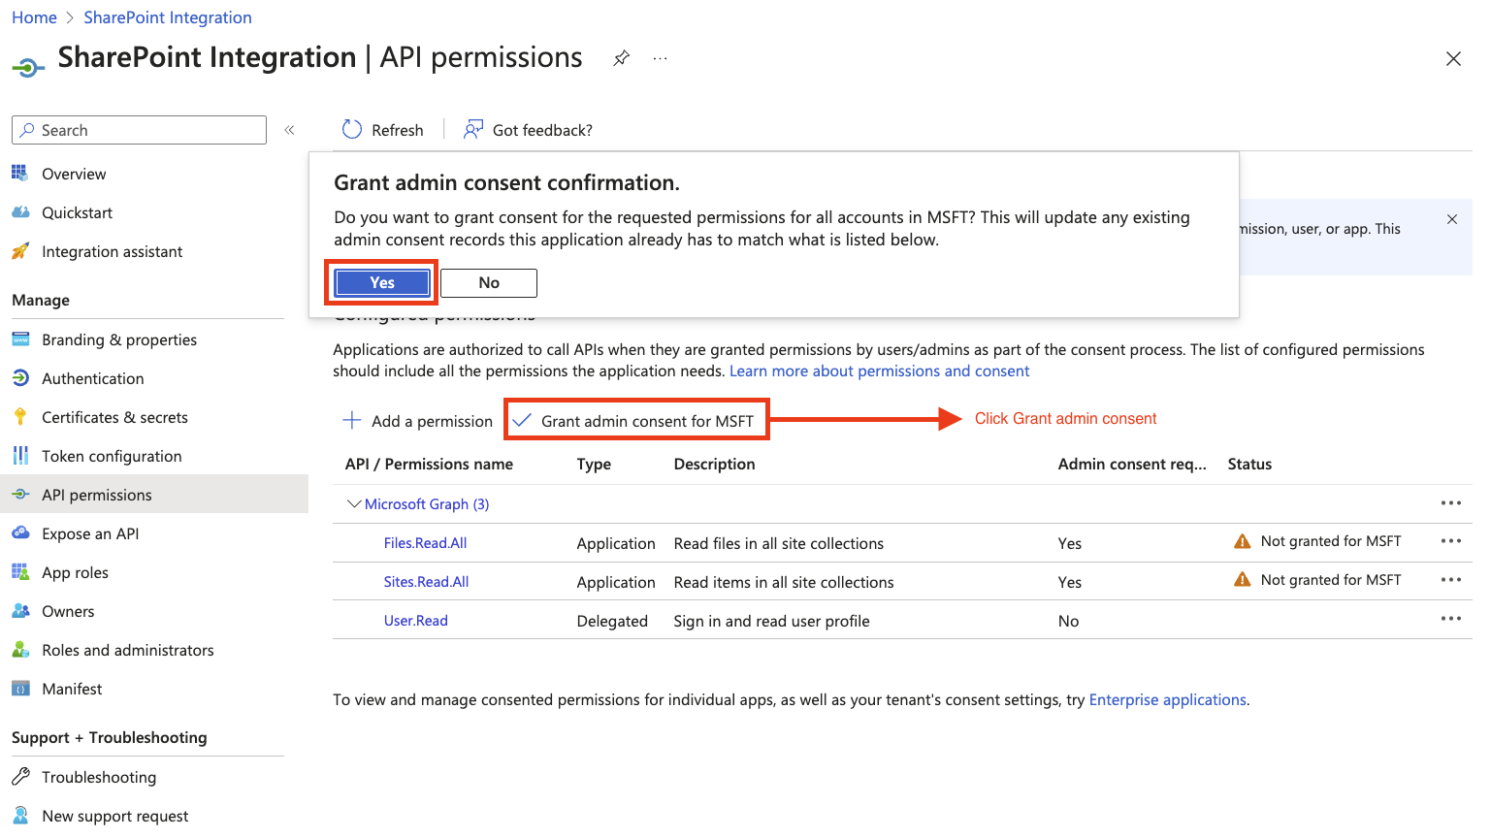Click 'Read files in all site collections' text
Viewport: 1491px width, 838px height.
(x=779, y=543)
